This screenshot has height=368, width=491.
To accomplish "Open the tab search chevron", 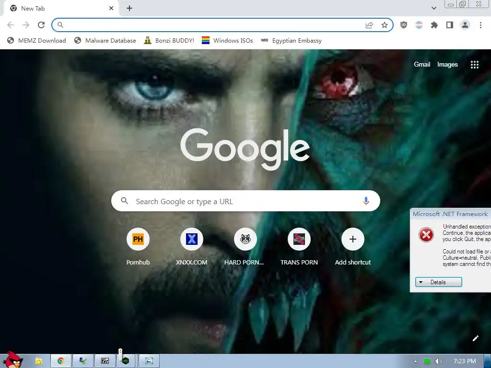I will pos(433,8).
